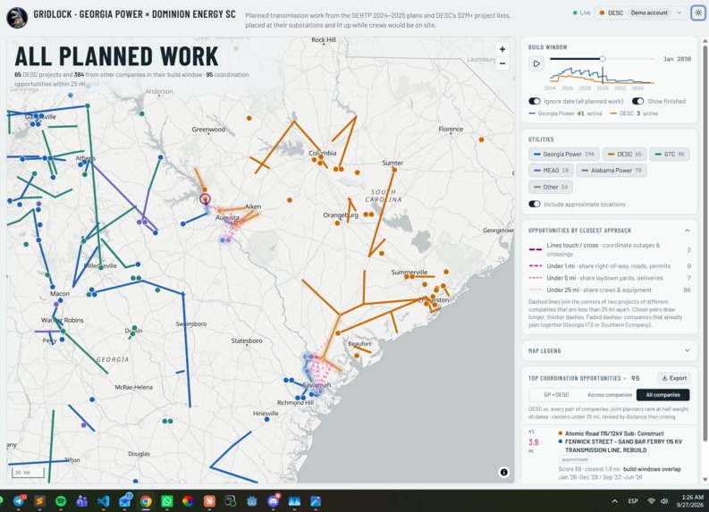The height and width of the screenshot is (512, 709).
Task: Toggle the light/dark theme sun icon
Action: pos(698,13)
